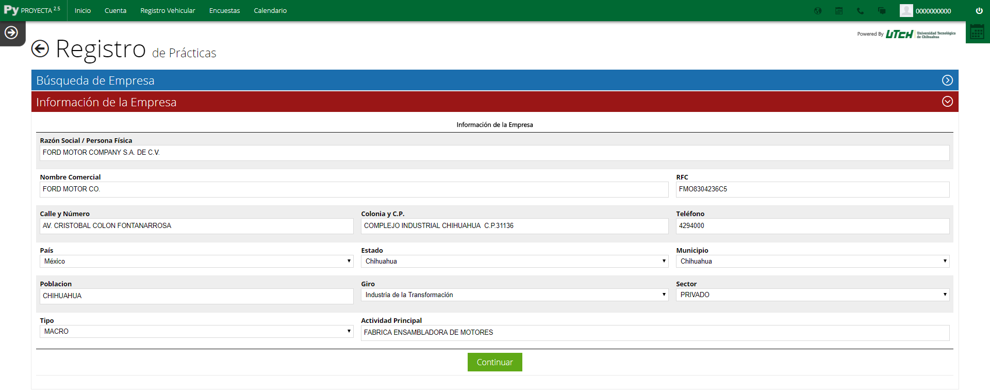Click the Colonia y C.P. field
This screenshot has width=990, height=391.
click(515, 226)
